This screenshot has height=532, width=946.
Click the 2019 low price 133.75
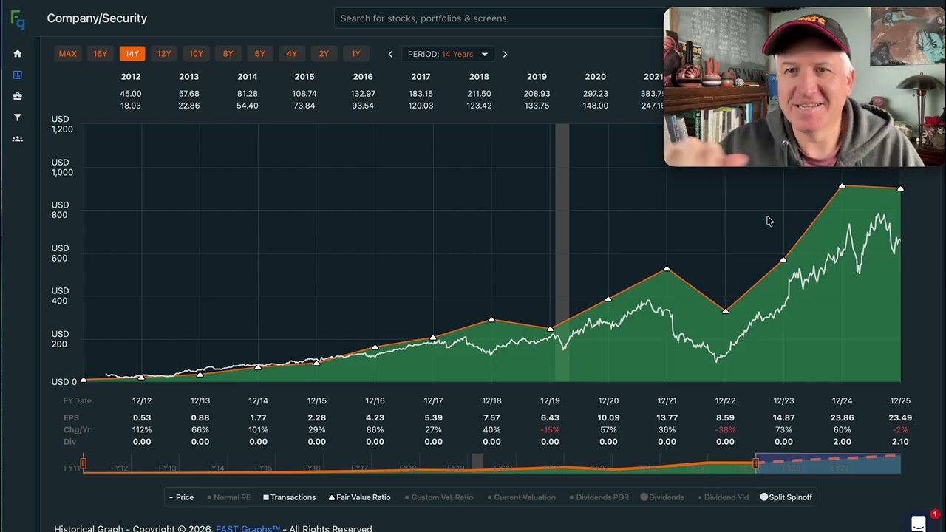(537, 106)
